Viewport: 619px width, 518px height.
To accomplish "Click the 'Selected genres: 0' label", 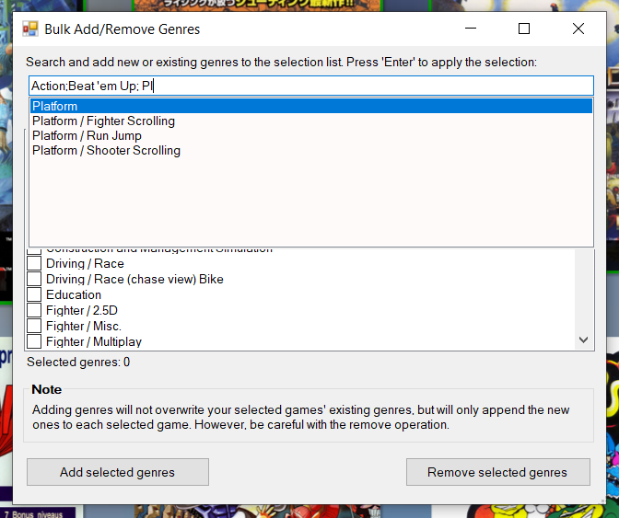I will pyautogui.click(x=78, y=362).
